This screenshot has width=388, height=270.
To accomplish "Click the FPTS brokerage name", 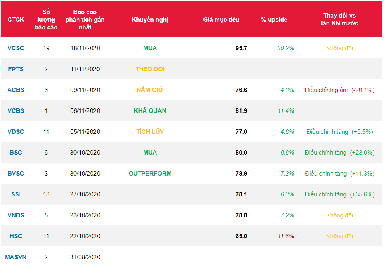I will [x=16, y=69].
